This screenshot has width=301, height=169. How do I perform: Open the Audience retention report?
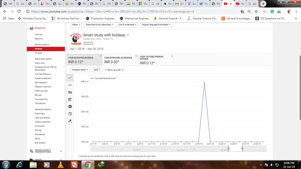[x=43, y=78]
